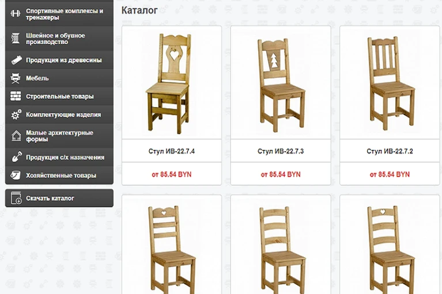Download catalog via Скачать каталог button
This screenshot has width=442, height=294.
coord(59,198)
